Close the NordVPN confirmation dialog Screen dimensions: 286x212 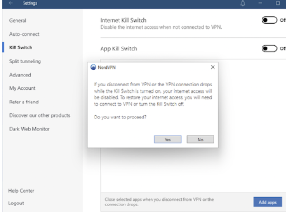(213, 67)
